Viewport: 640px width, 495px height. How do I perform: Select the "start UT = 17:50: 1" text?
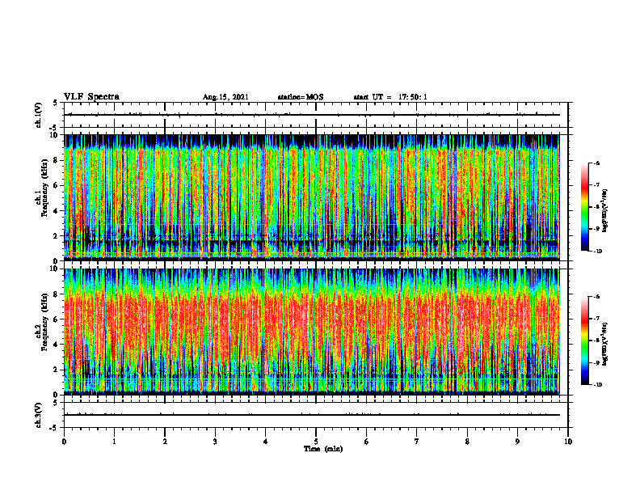pyautogui.click(x=390, y=97)
